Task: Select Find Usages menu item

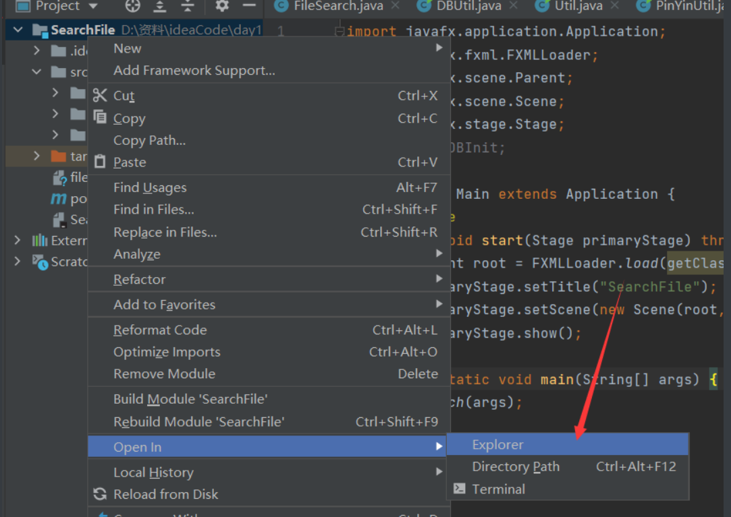Action: pyautogui.click(x=269, y=187)
